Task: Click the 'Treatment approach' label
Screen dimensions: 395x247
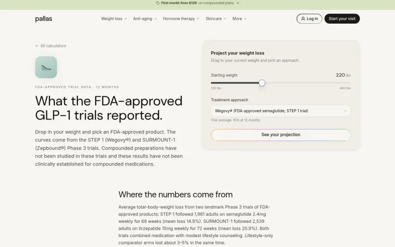Action: [230, 100]
